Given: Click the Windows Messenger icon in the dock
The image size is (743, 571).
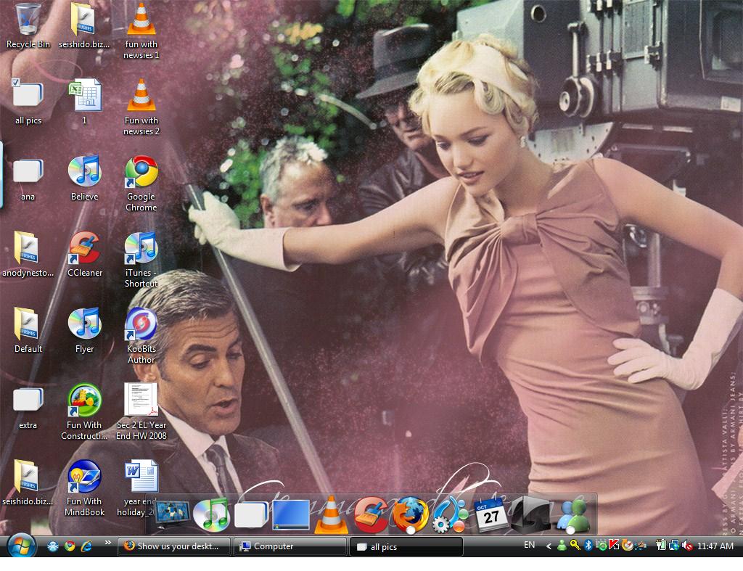Looking at the screenshot, I should [572, 514].
